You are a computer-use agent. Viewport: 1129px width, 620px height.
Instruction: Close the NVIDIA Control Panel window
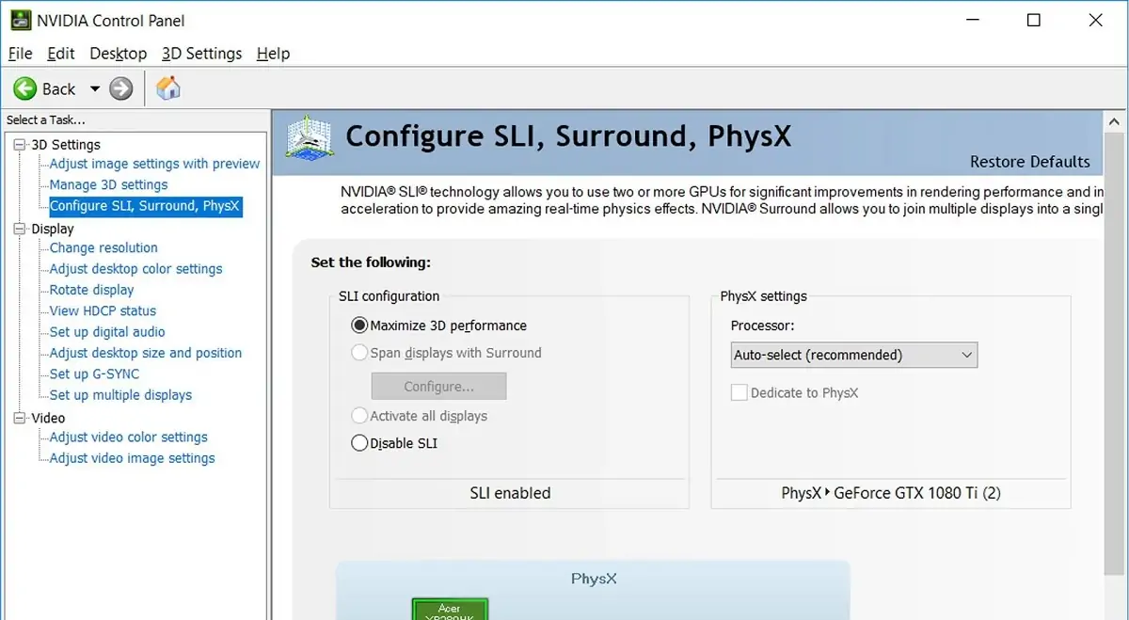pos(1093,20)
